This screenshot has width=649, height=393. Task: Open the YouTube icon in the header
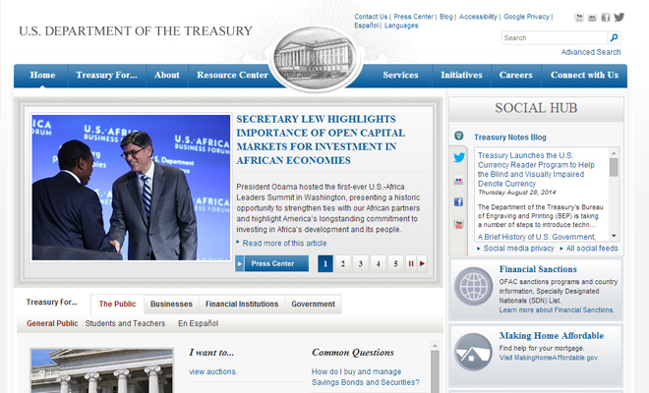pos(579,18)
